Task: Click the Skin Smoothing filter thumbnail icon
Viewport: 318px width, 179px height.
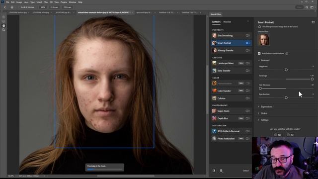Action: 214,35
